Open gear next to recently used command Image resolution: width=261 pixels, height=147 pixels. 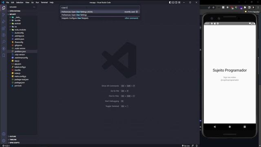[137, 12]
